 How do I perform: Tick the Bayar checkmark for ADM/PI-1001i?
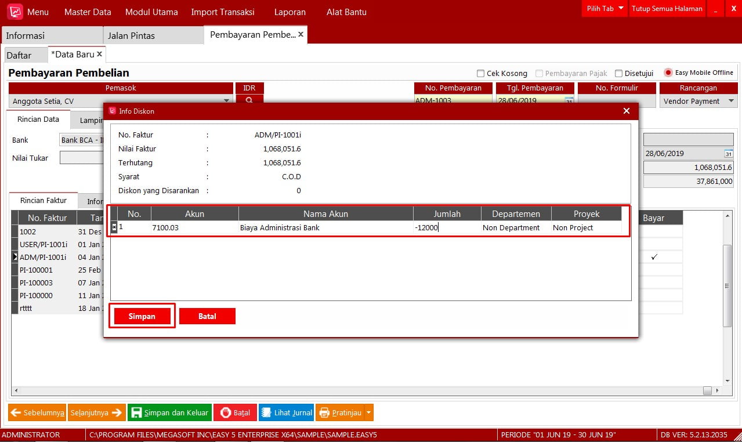coord(654,257)
